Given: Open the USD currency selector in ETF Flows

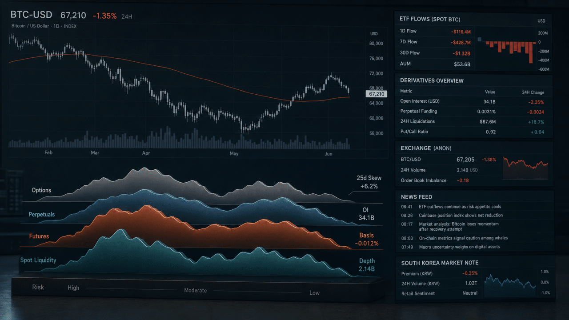Looking at the screenshot, I should pos(541,20).
